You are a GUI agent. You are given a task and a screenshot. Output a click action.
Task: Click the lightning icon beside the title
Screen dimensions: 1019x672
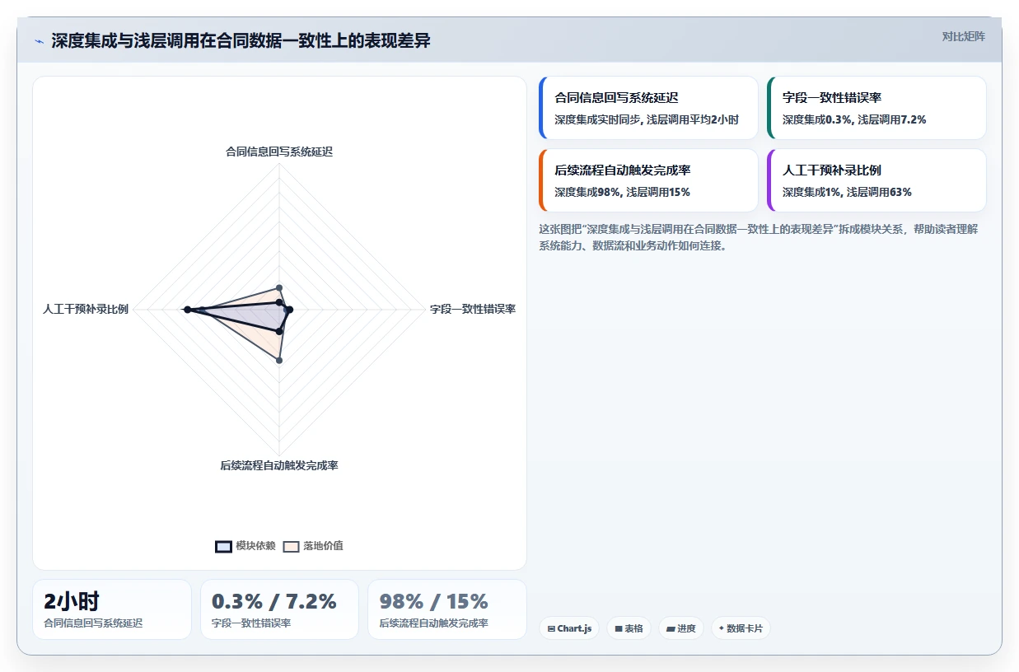40,41
